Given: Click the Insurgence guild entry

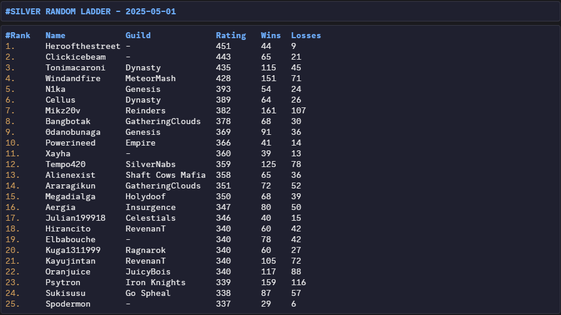Looking at the screenshot, I should pos(150,207).
